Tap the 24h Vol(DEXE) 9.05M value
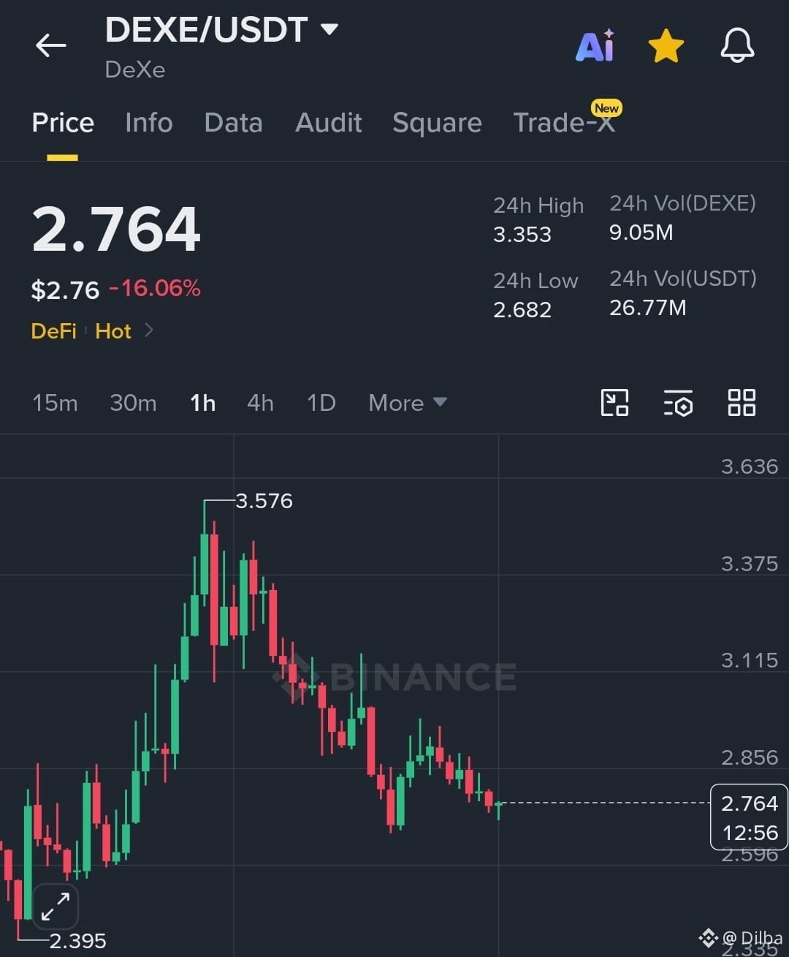Viewport: 789px width, 957px height. (x=641, y=232)
